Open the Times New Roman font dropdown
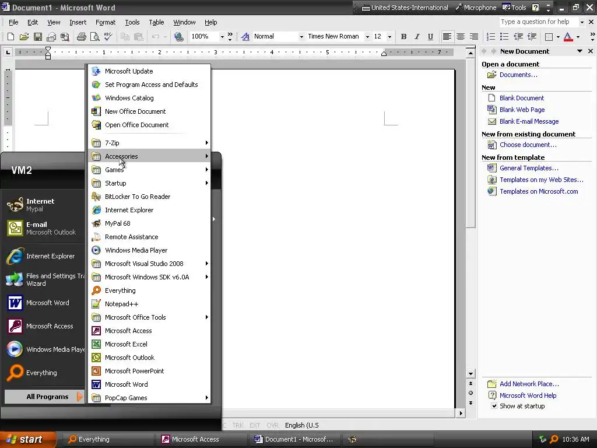The image size is (597, 448). coord(367,37)
